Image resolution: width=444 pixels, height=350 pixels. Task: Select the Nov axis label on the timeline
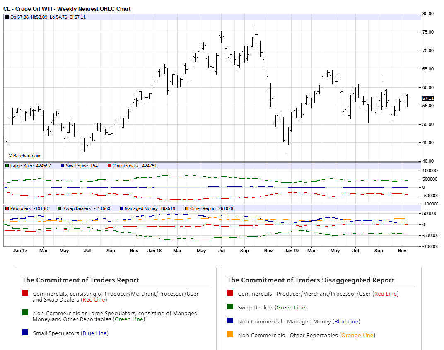click(x=402, y=251)
